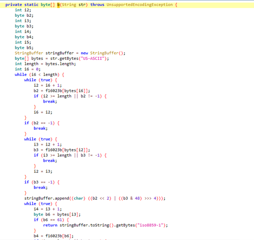Screen dimensions: 254x240
Task: Click the declaration line 'int i4;'
Action: (23, 32)
